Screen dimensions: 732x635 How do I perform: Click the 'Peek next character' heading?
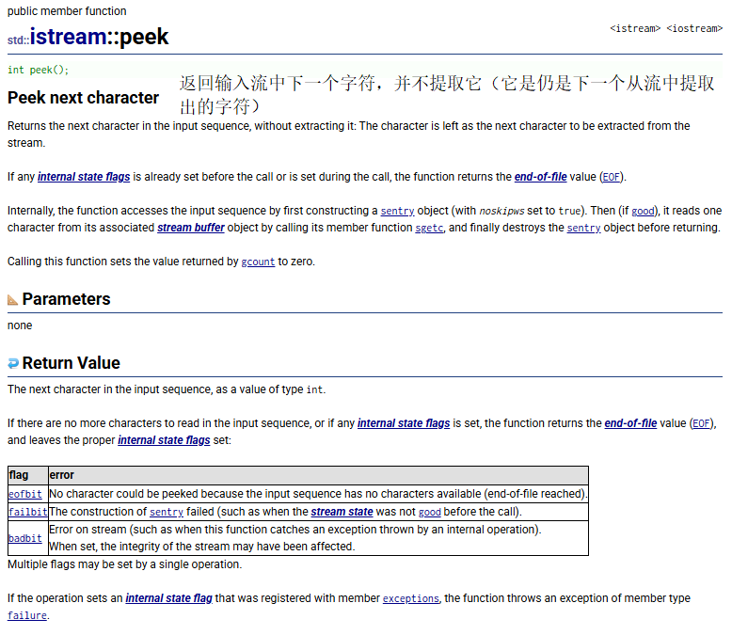coord(83,98)
